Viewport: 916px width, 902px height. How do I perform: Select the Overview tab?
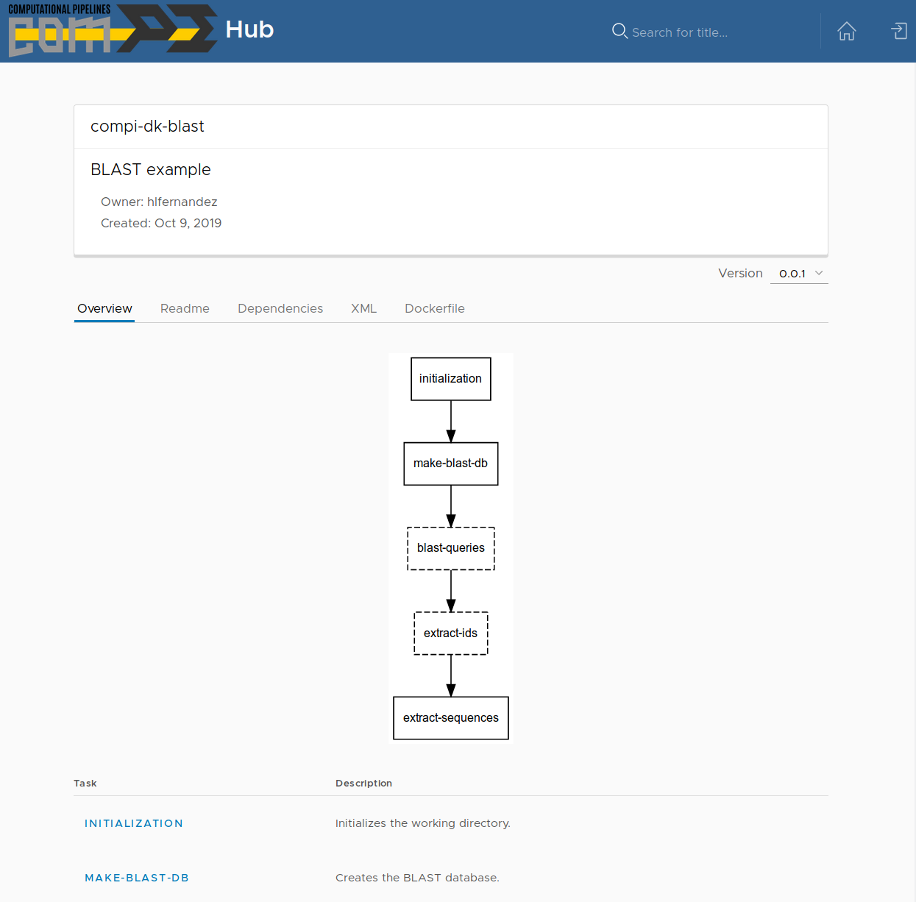coord(104,309)
